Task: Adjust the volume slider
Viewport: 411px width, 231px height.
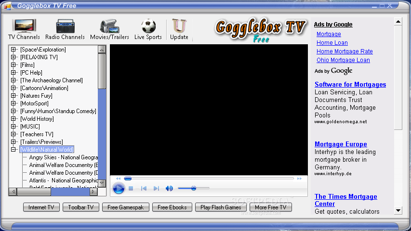Action: pos(193,188)
